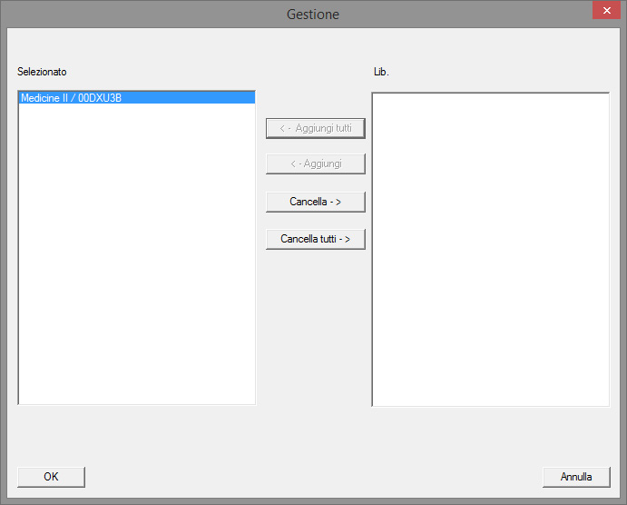Click the 'Lib.' label above right list
627x505 pixels.
(x=381, y=72)
